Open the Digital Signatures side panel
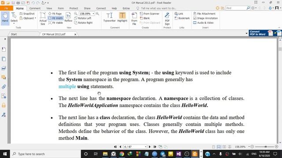 4,115
